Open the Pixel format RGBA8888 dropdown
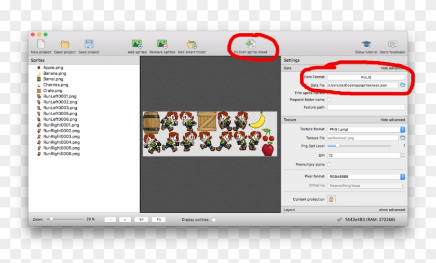The height and width of the screenshot is (263, 436). [x=366, y=176]
